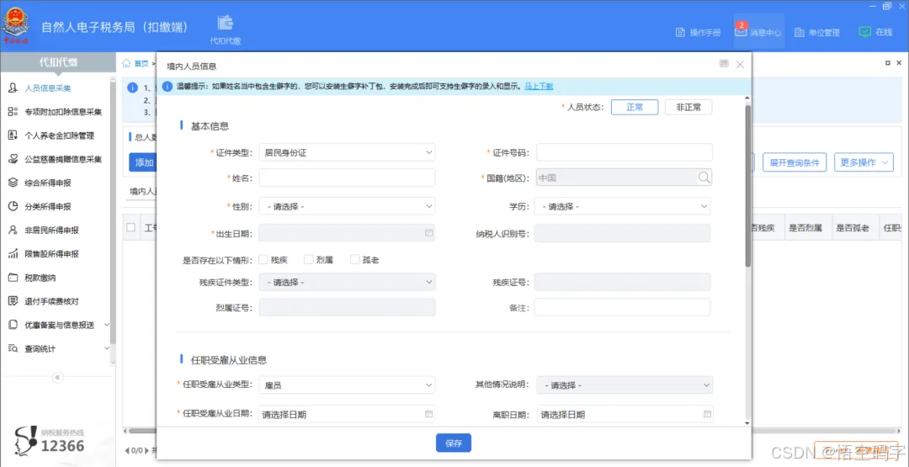Select 综合所得申报 in the sidebar
This screenshot has height=467, width=909.
pyautogui.click(x=48, y=183)
